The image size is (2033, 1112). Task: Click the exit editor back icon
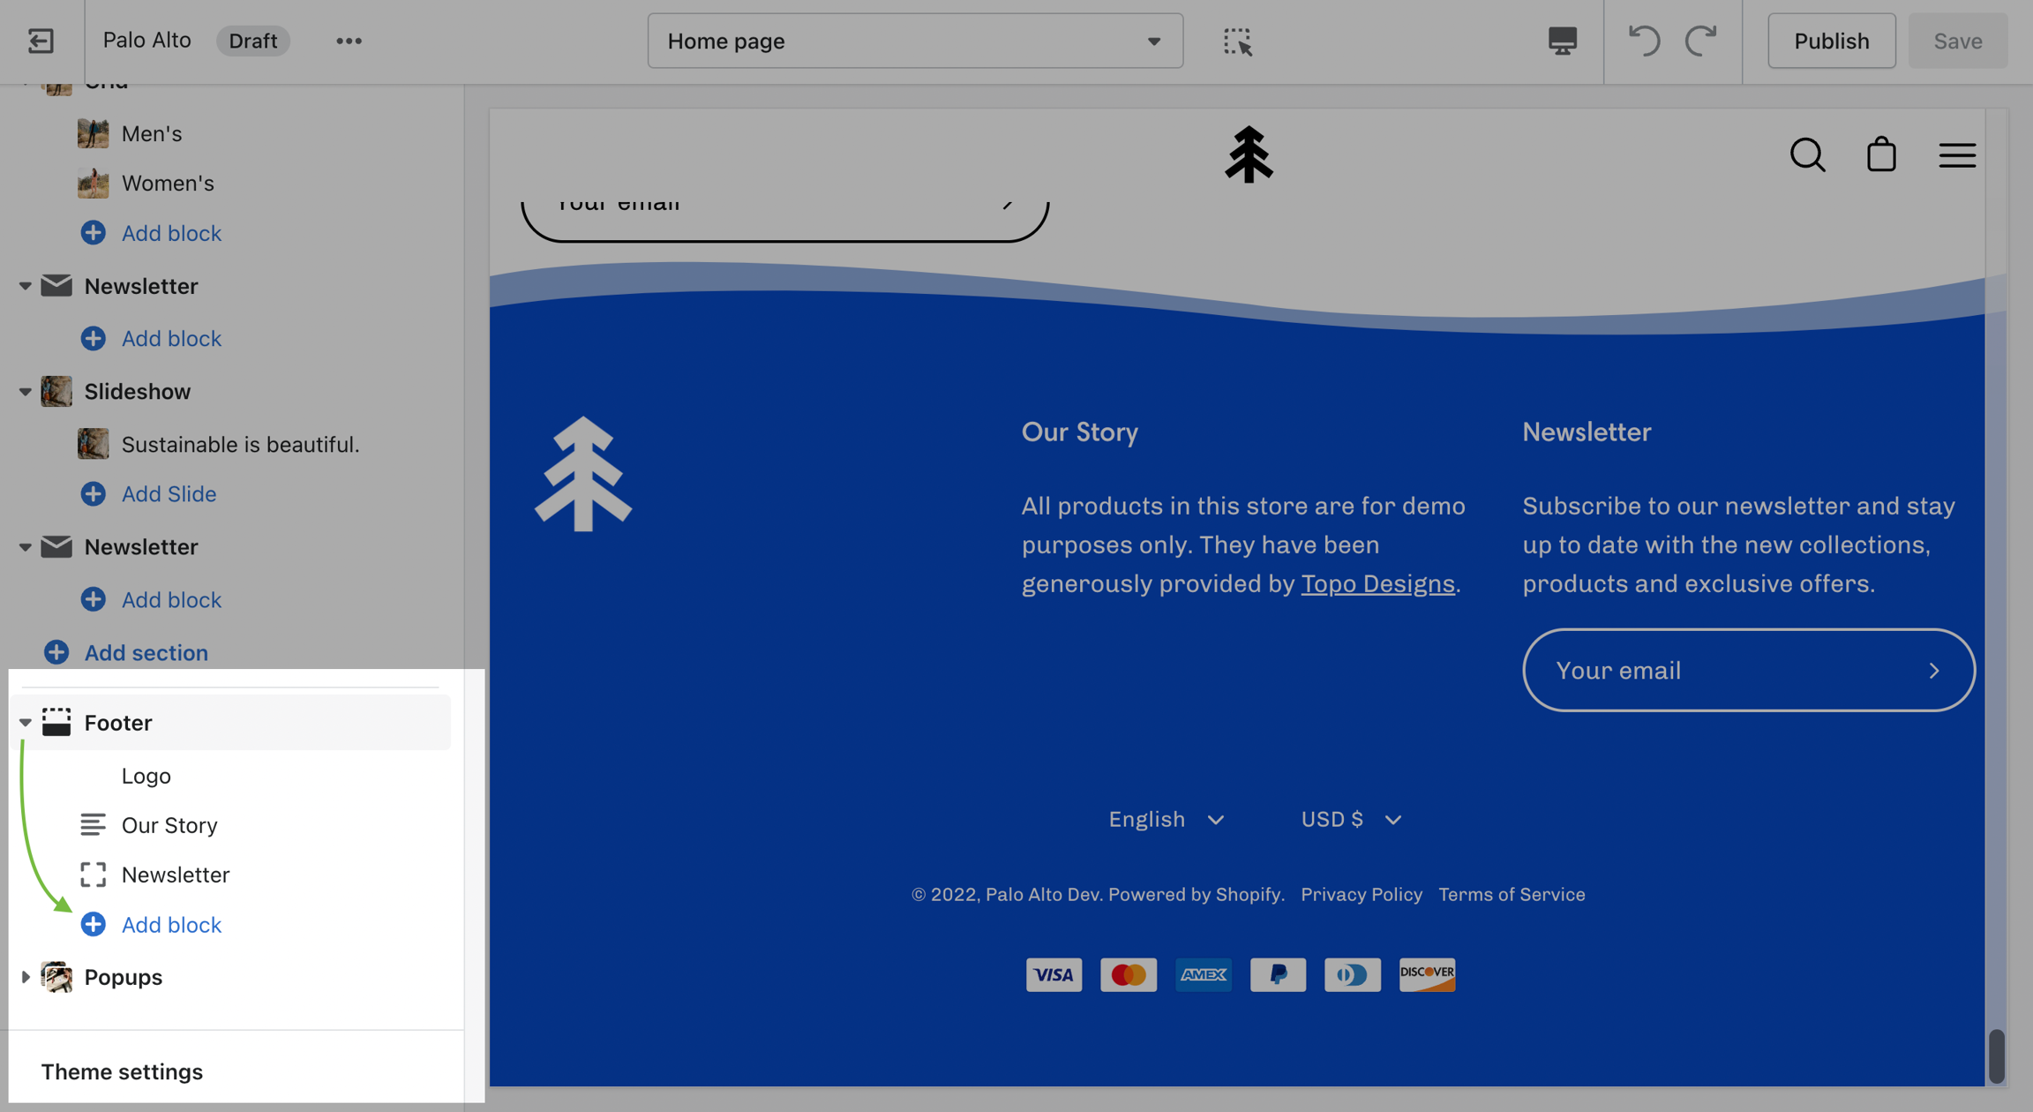41,41
